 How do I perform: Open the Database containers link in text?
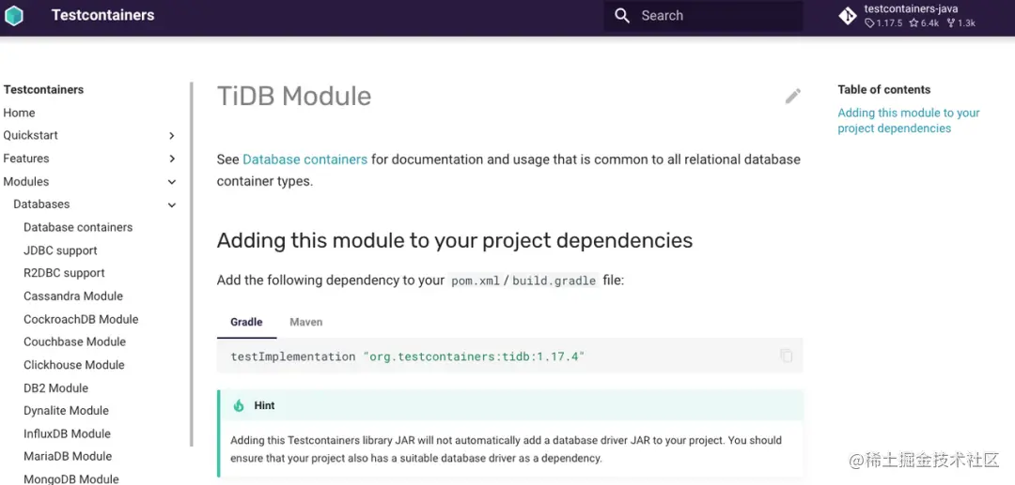tap(304, 159)
